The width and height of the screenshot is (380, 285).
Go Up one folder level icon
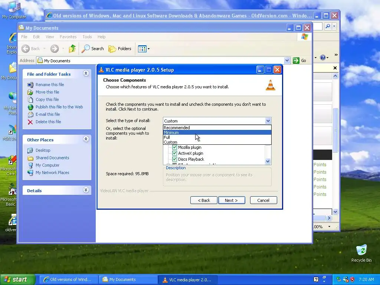click(x=72, y=49)
